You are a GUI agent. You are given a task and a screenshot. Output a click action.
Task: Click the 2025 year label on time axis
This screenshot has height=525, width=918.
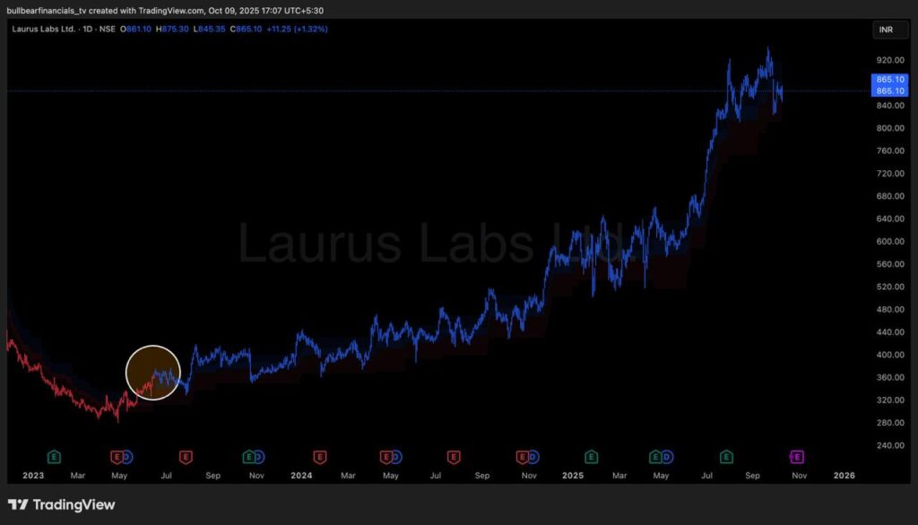(573, 475)
